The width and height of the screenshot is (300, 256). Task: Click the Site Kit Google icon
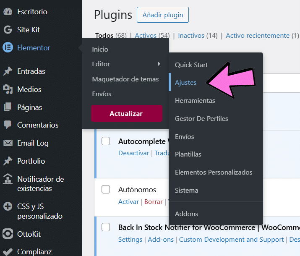coord(8,30)
